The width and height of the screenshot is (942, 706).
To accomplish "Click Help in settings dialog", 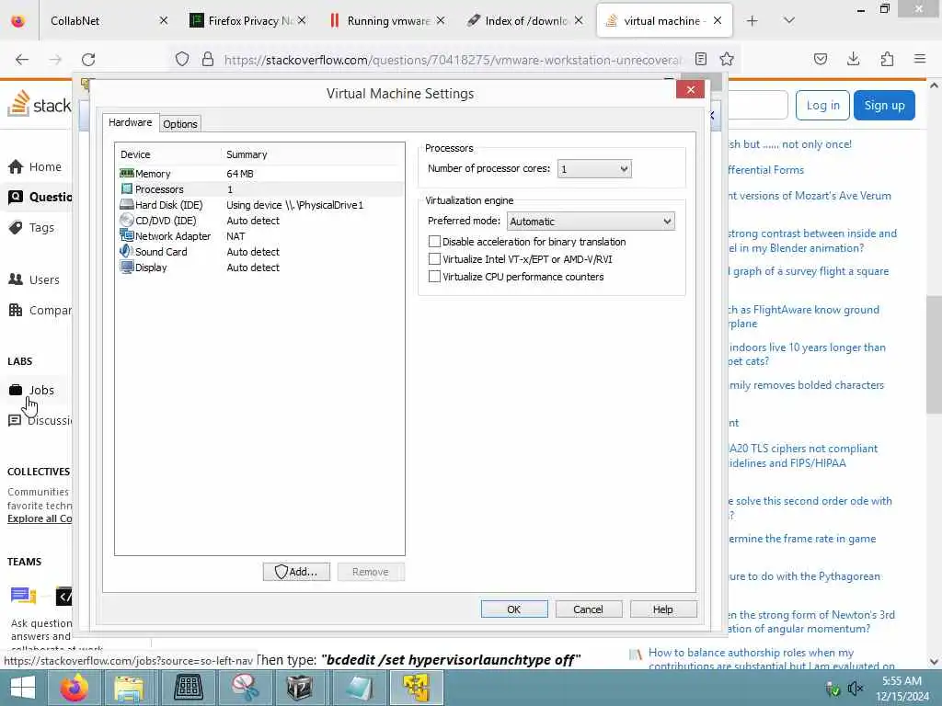I will [x=663, y=609].
